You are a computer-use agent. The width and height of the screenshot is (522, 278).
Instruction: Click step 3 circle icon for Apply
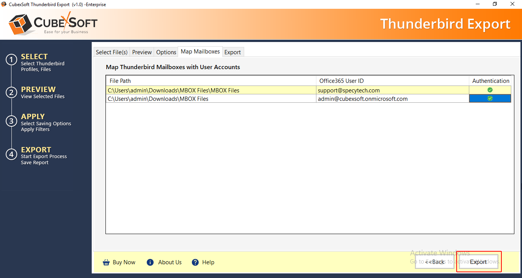point(11,121)
